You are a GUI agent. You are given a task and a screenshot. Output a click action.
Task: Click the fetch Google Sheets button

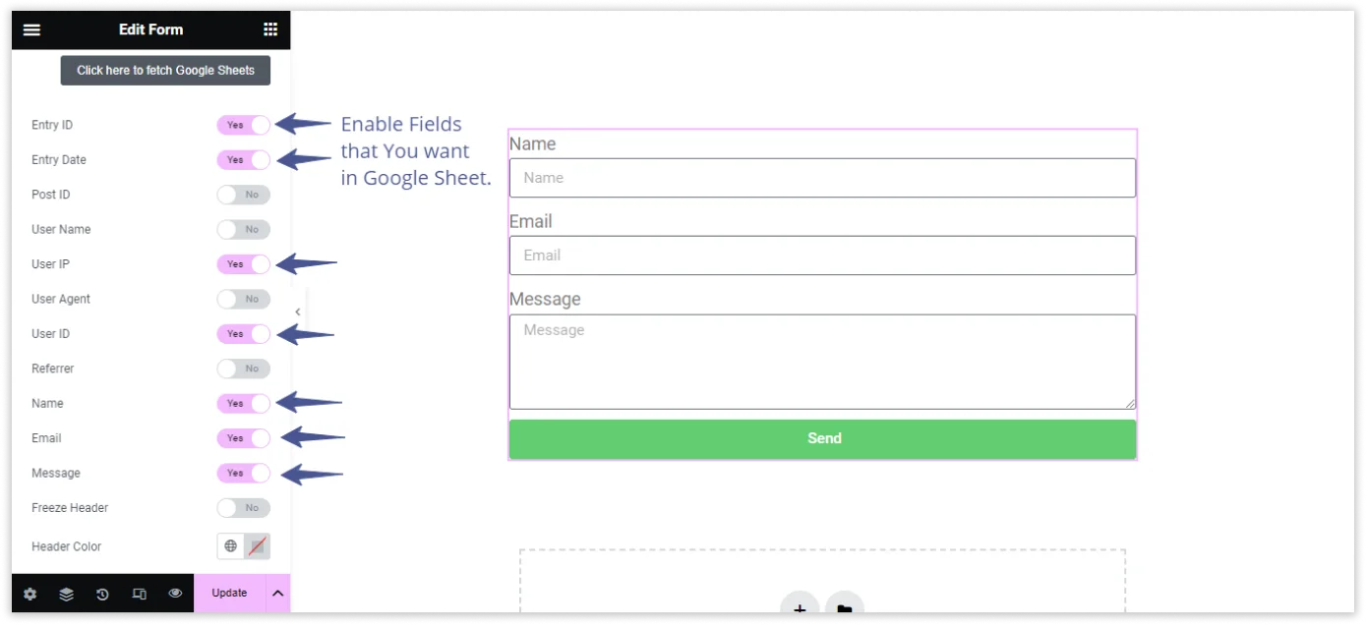click(165, 71)
